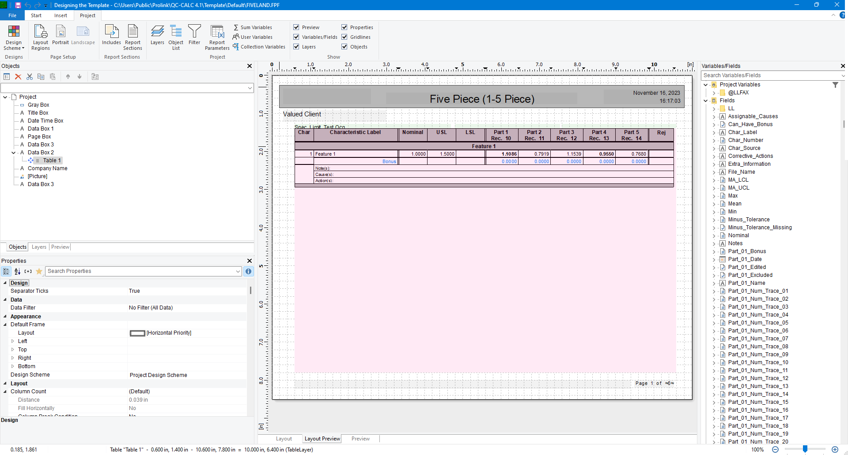The width and height of the screenshot is (848, 455).
Task: Switch to the Insert ribbon tab
Action: tap(61, 15)
